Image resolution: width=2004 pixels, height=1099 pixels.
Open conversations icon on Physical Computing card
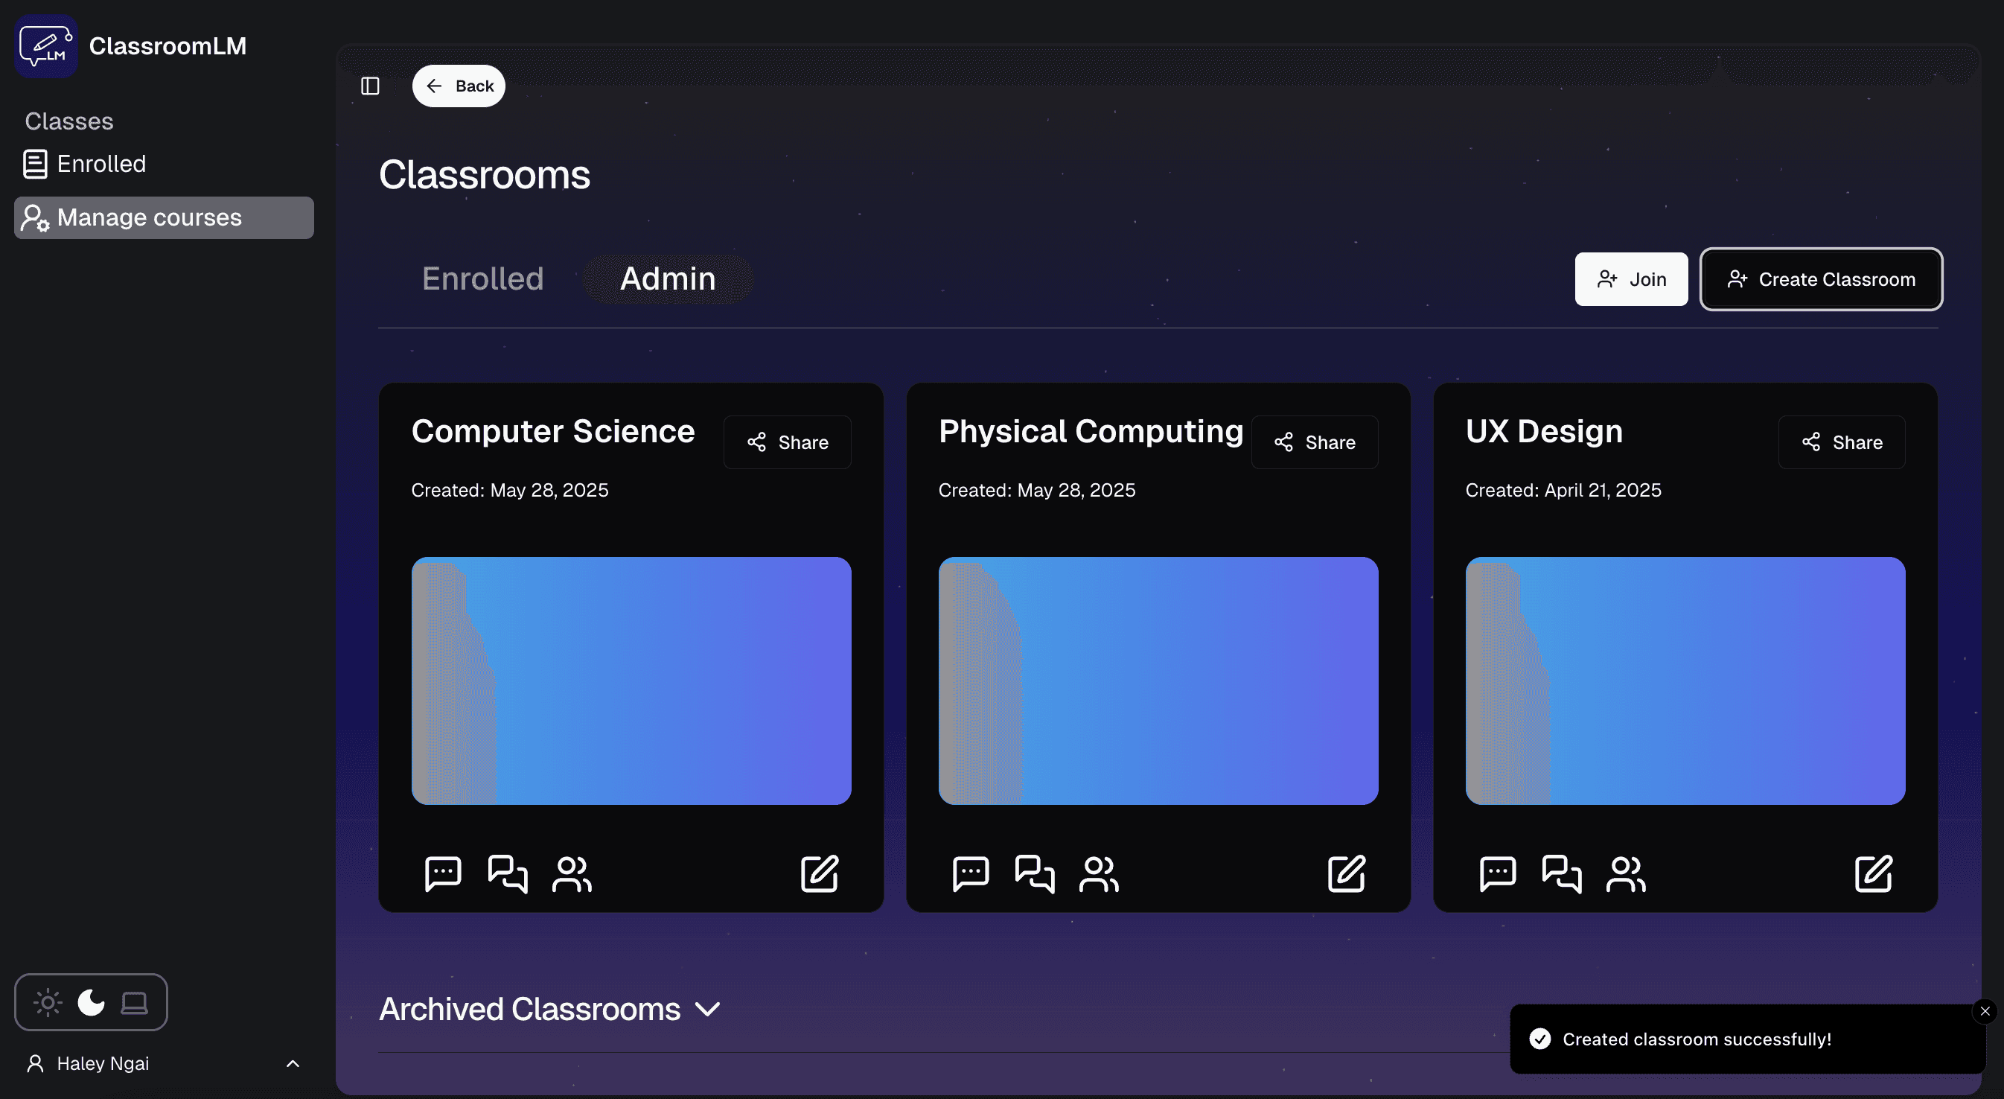1034,873
